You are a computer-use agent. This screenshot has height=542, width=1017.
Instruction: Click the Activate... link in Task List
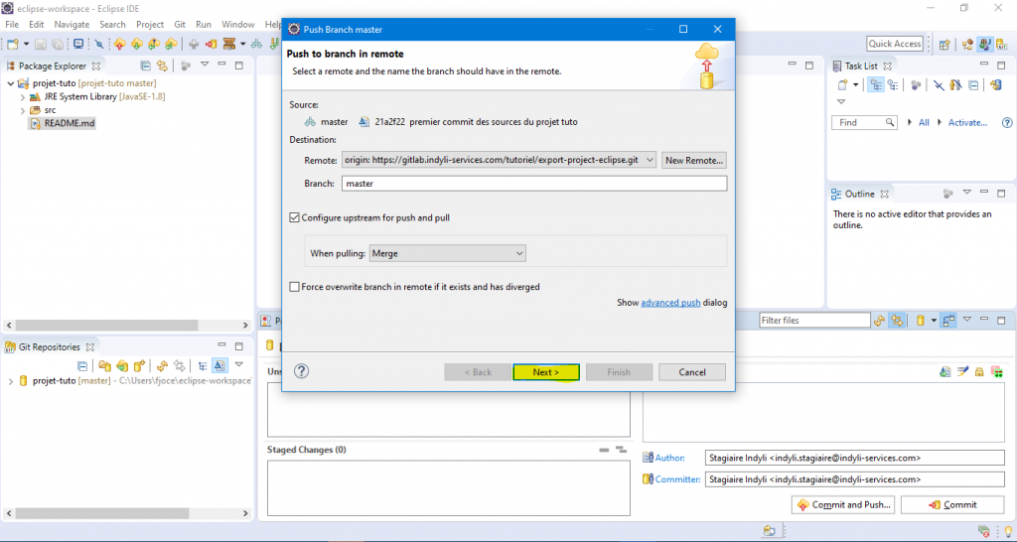pyautogui.click(x=967, y=122)
